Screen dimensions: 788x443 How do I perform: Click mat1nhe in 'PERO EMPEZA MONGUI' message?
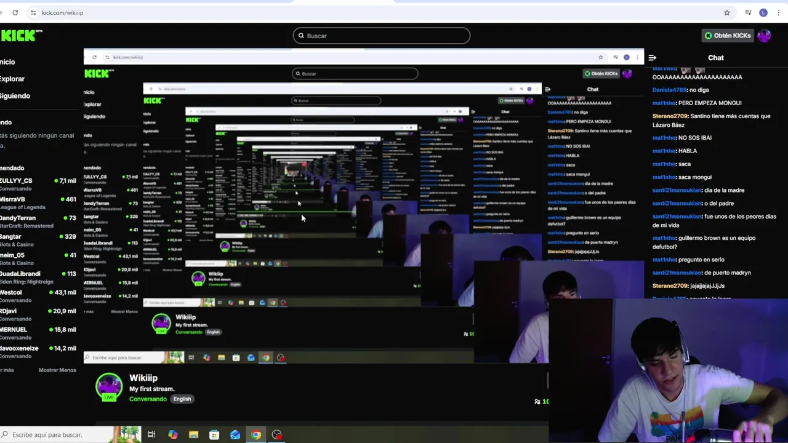(x=664, y=103)
